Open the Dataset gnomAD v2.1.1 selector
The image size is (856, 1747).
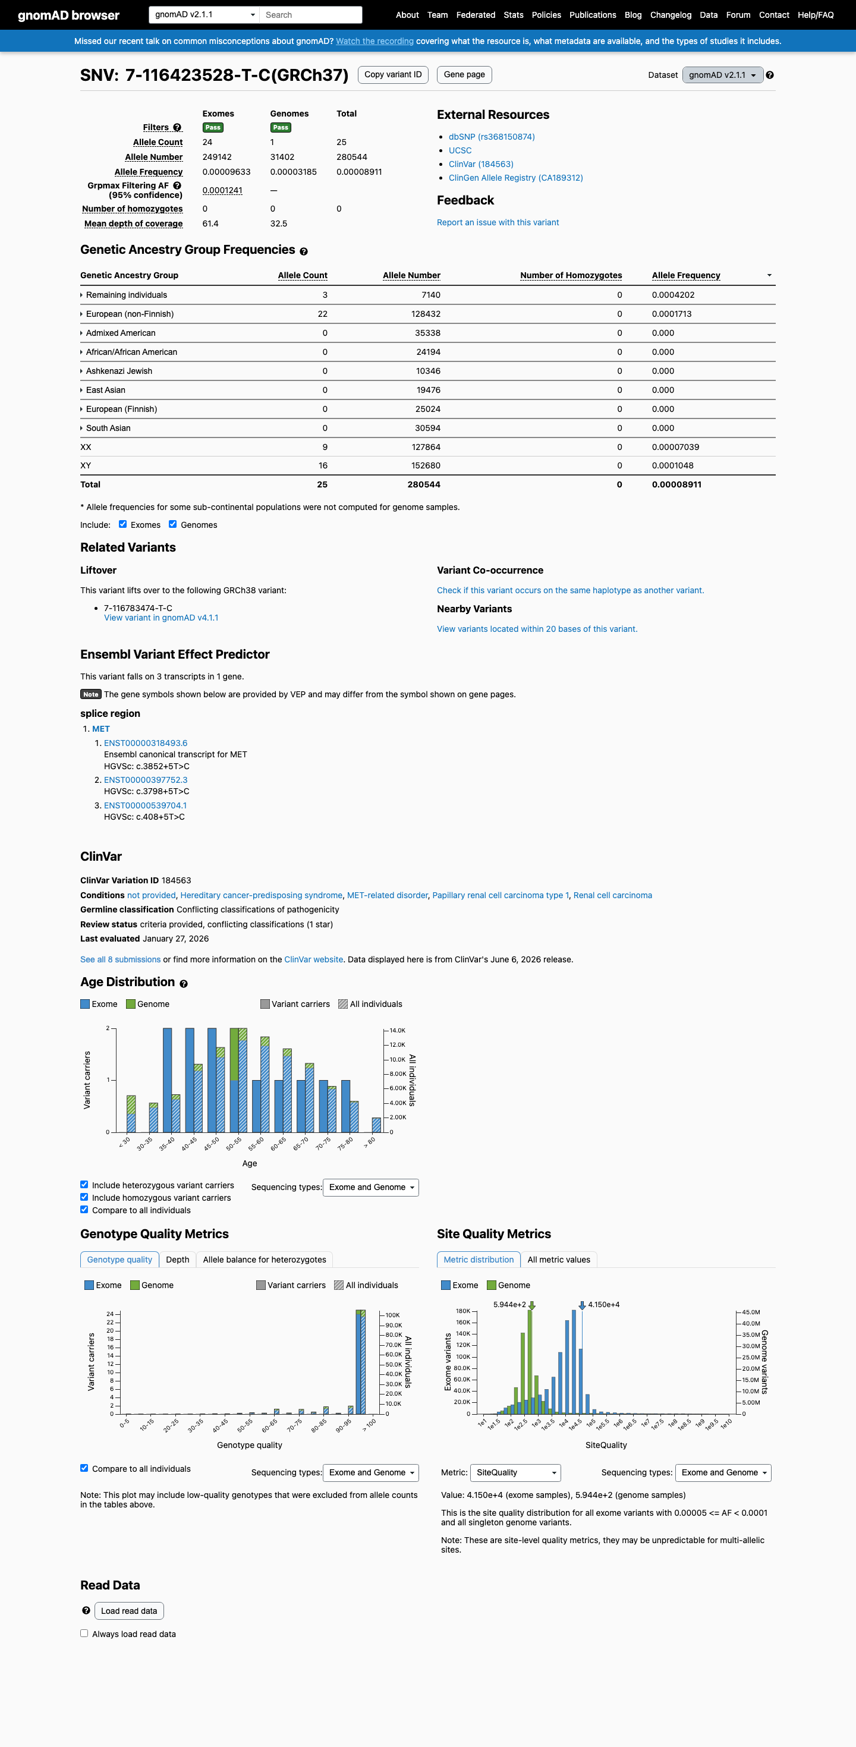pos(722,75)
